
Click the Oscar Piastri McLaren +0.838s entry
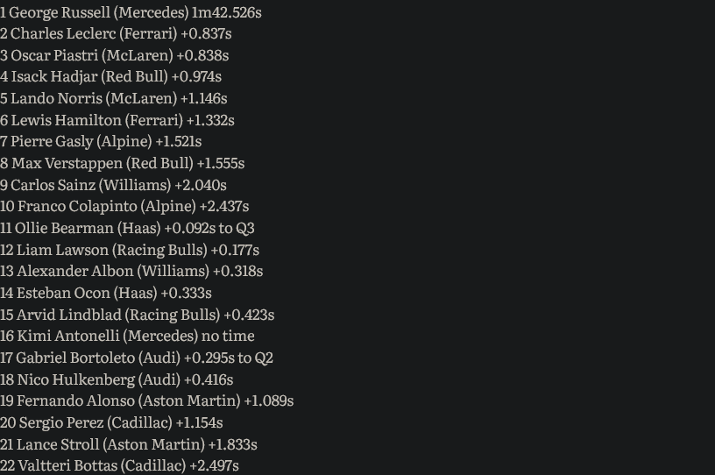tap(115, 56)
